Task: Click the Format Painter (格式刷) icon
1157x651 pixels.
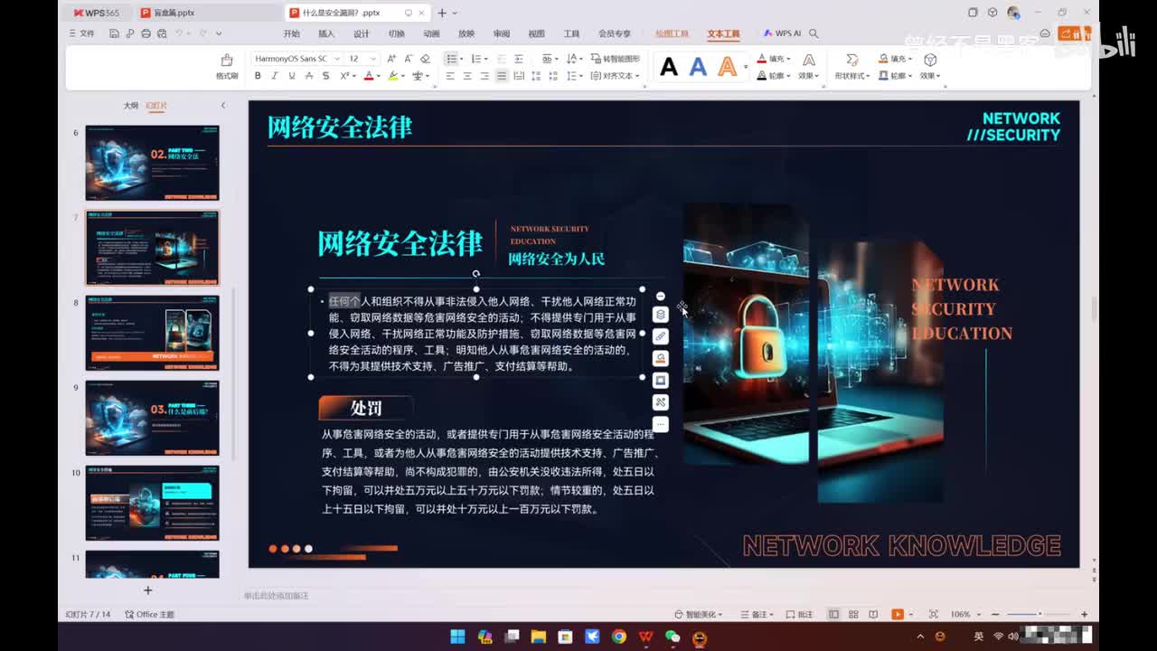Action: 227,60
